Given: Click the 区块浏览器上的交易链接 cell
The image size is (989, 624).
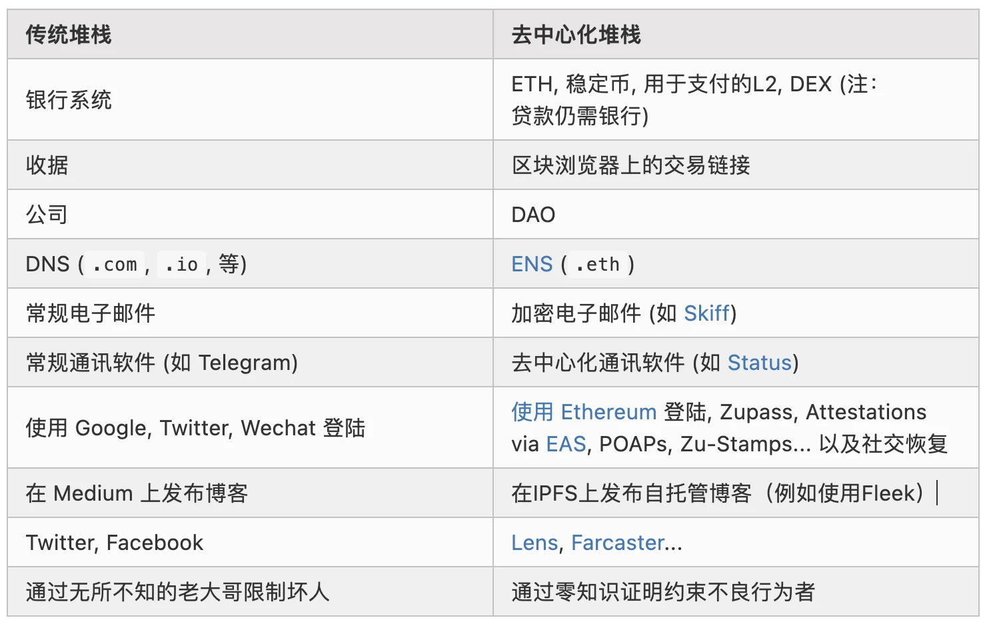Looking at the screenshot, I should point(630,165).
